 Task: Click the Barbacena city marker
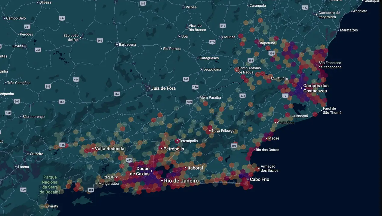coord(117,44)
